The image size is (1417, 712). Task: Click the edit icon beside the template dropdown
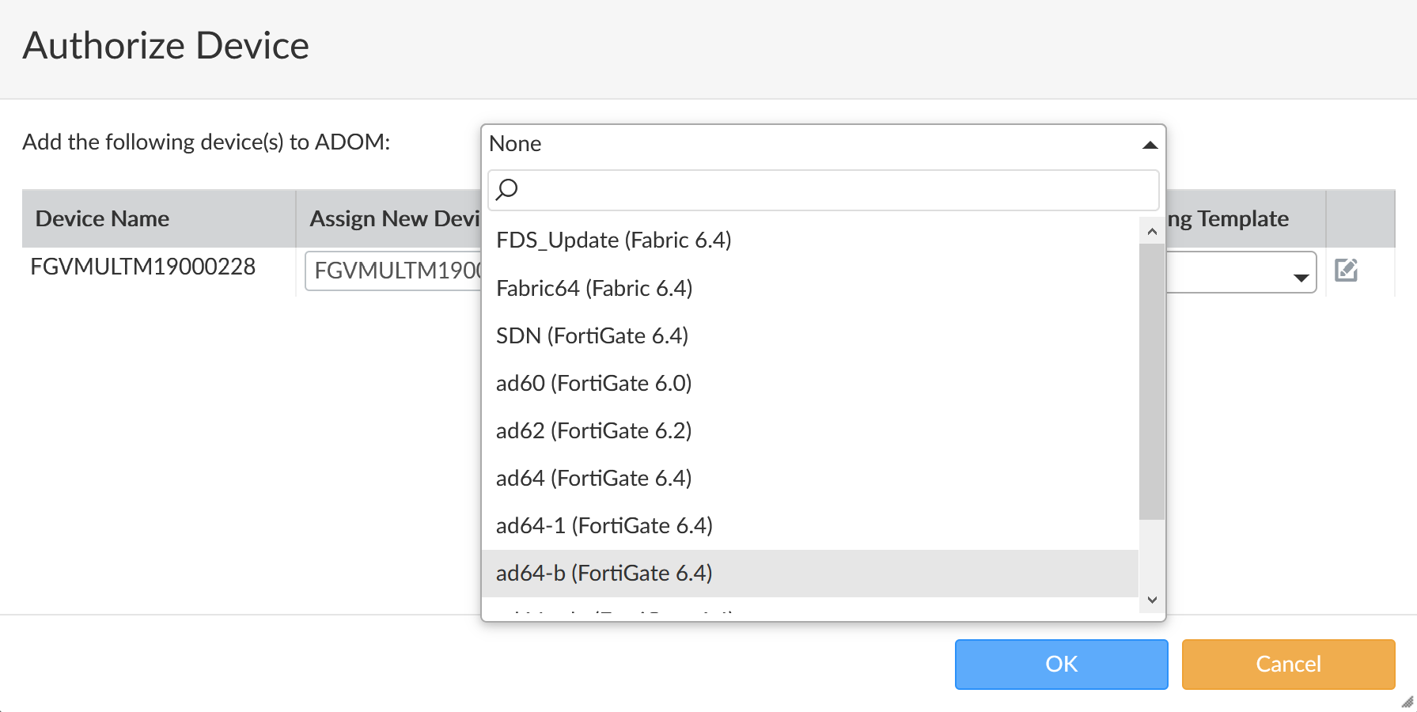pyautogui.click(x=1346, y=271)
